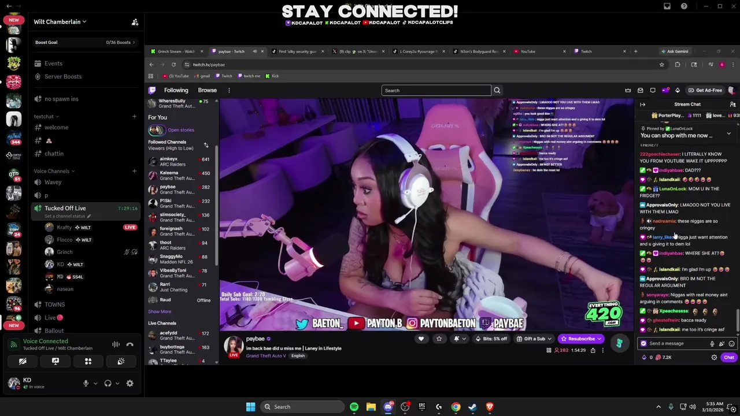The image size is (740, 416).
Task: Share the stream via share icon
Action: [593, 350]
